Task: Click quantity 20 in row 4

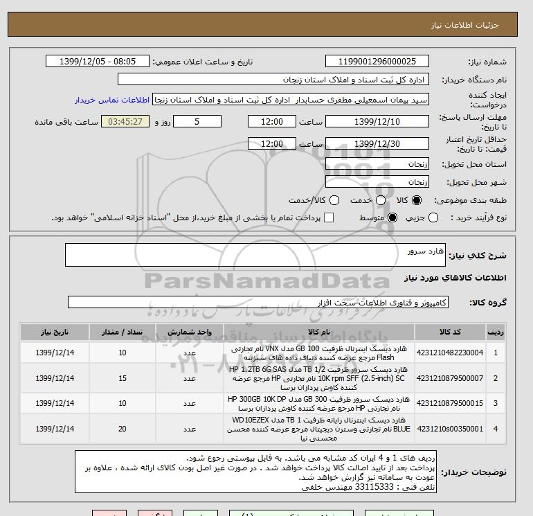Action: [123, 429]
